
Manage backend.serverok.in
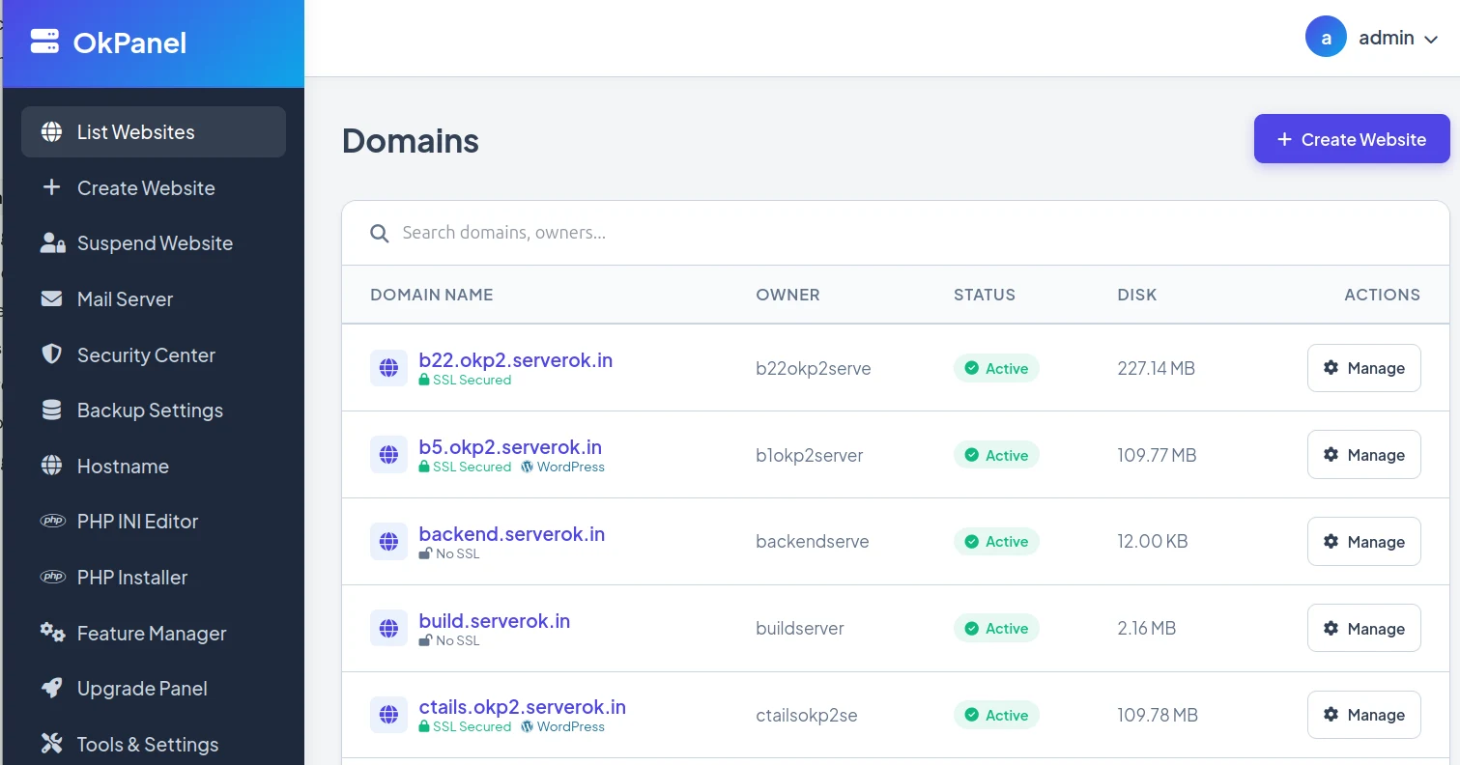click(x=1363, y=542)
